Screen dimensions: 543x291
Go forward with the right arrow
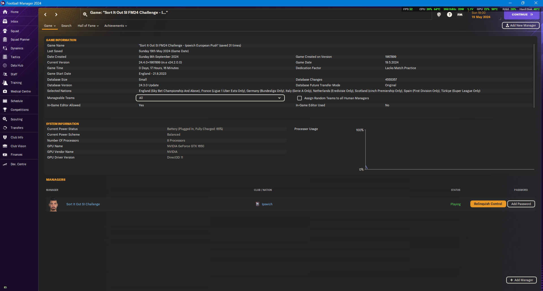56,14
